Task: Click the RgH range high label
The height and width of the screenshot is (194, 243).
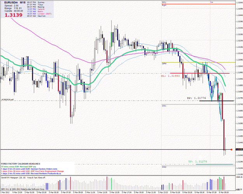Action: (164, 5)
